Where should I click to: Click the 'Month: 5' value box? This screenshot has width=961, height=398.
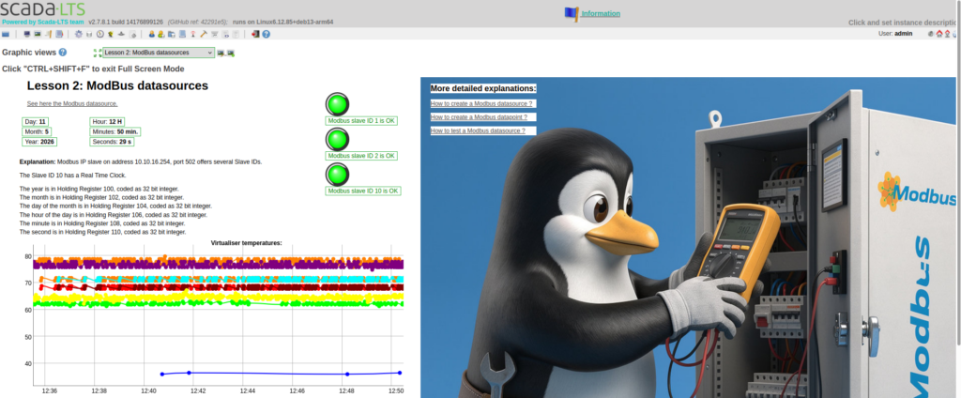coord(37,131)
